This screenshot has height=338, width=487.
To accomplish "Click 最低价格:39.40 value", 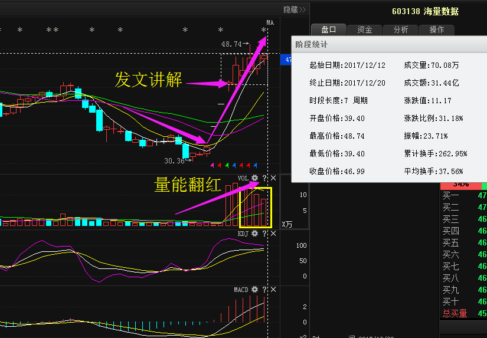I will tap(337, 153).
